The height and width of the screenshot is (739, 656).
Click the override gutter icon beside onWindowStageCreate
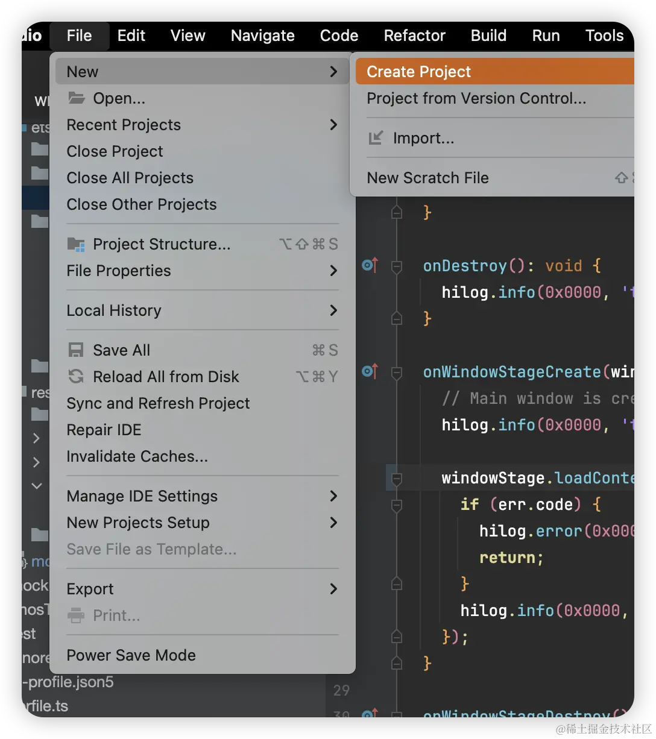pyautogui.click(x=370, y=371)
